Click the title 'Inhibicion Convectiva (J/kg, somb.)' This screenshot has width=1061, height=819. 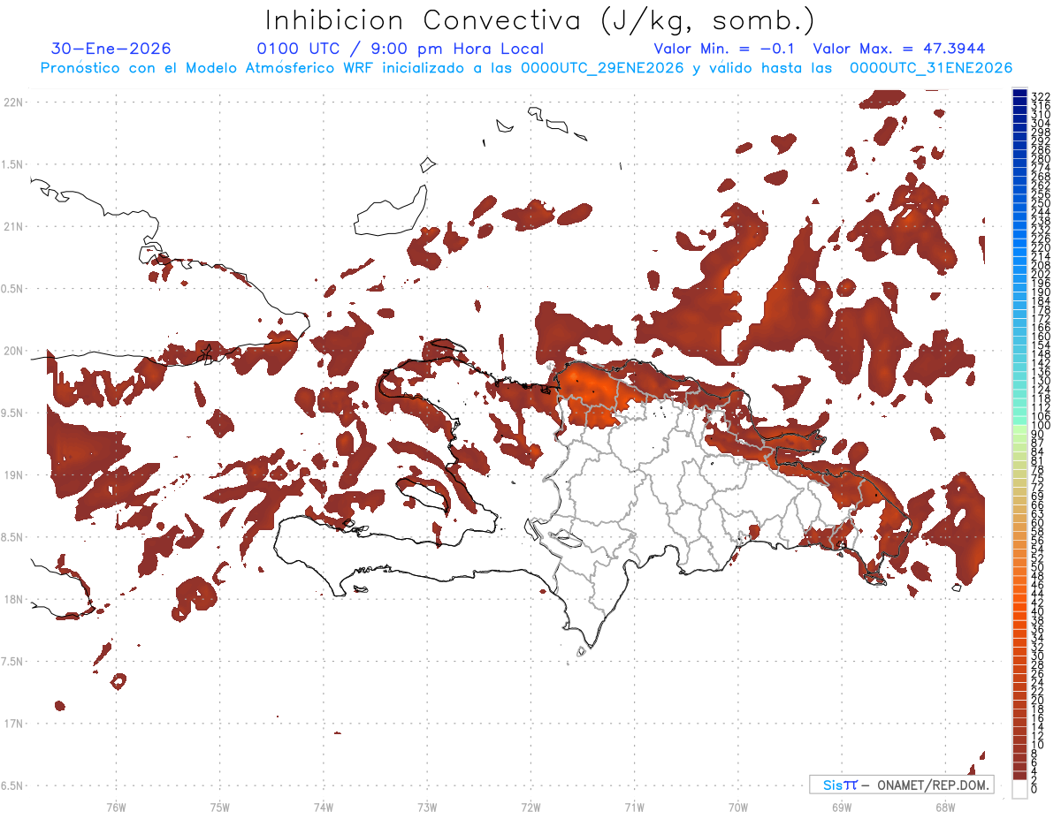[x=540, y=20]
